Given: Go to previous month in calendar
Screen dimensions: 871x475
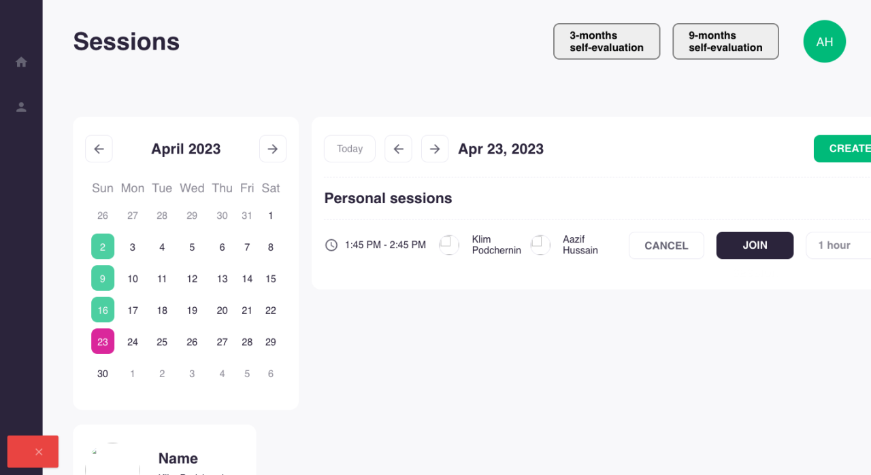Looking at the screenshot, I should coord(99,149).
